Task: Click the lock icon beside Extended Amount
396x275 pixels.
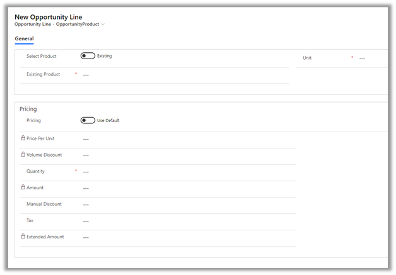Action: pos(23,236)
